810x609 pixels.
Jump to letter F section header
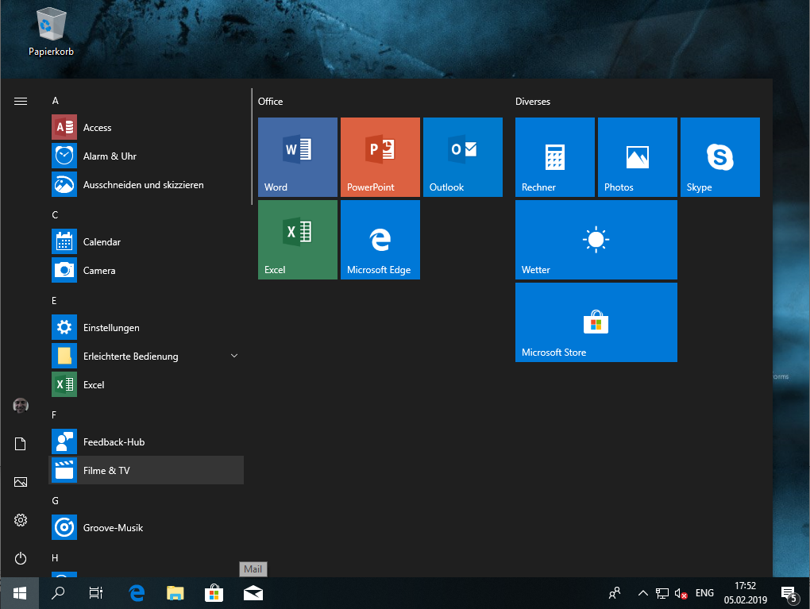[54, 414]
